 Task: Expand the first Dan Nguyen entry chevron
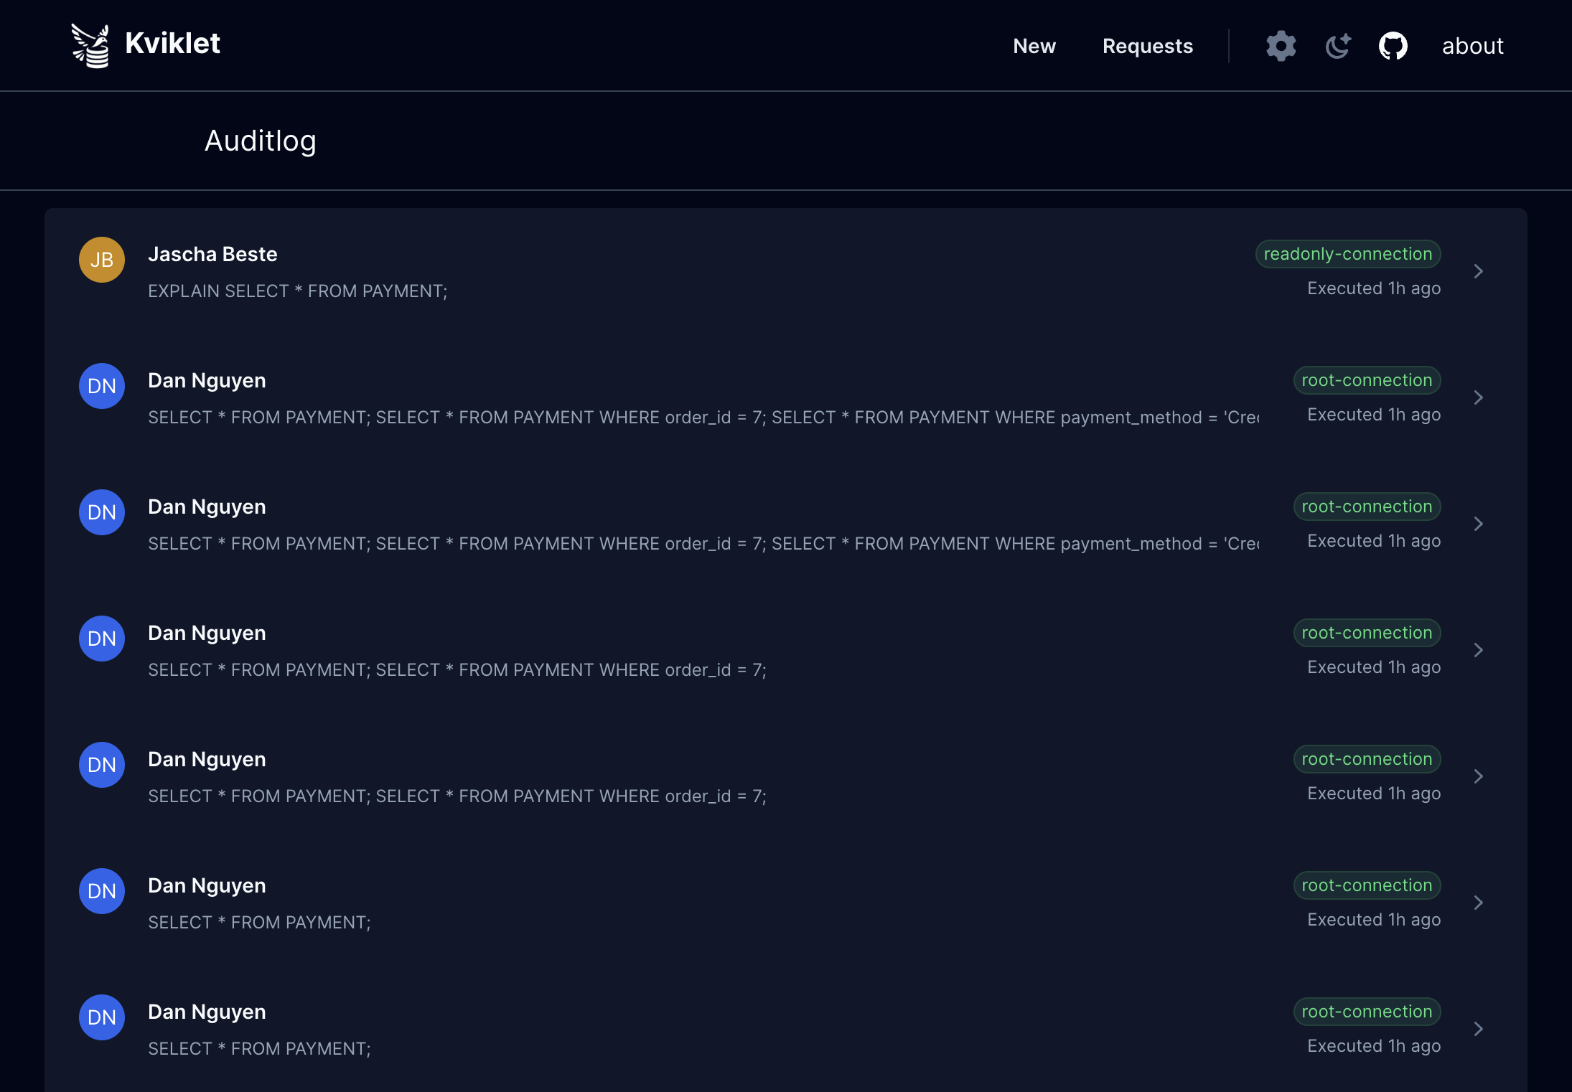(x=1479, y=397)
